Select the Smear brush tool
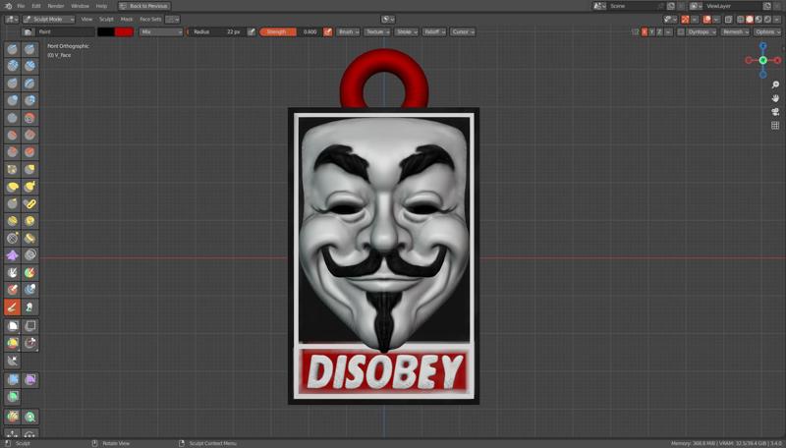 pos(30,308)
